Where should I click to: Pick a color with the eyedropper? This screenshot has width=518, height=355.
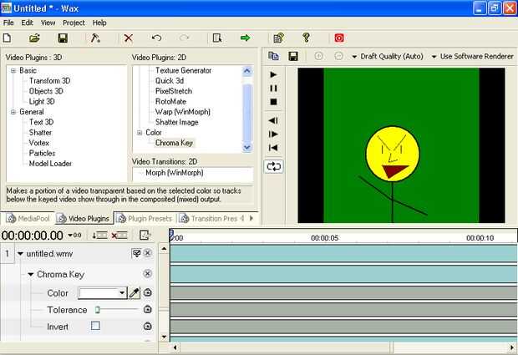[135, 293]
